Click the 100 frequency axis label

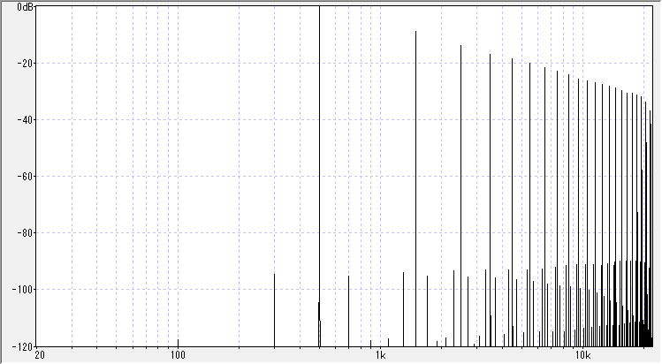[178, 355]
